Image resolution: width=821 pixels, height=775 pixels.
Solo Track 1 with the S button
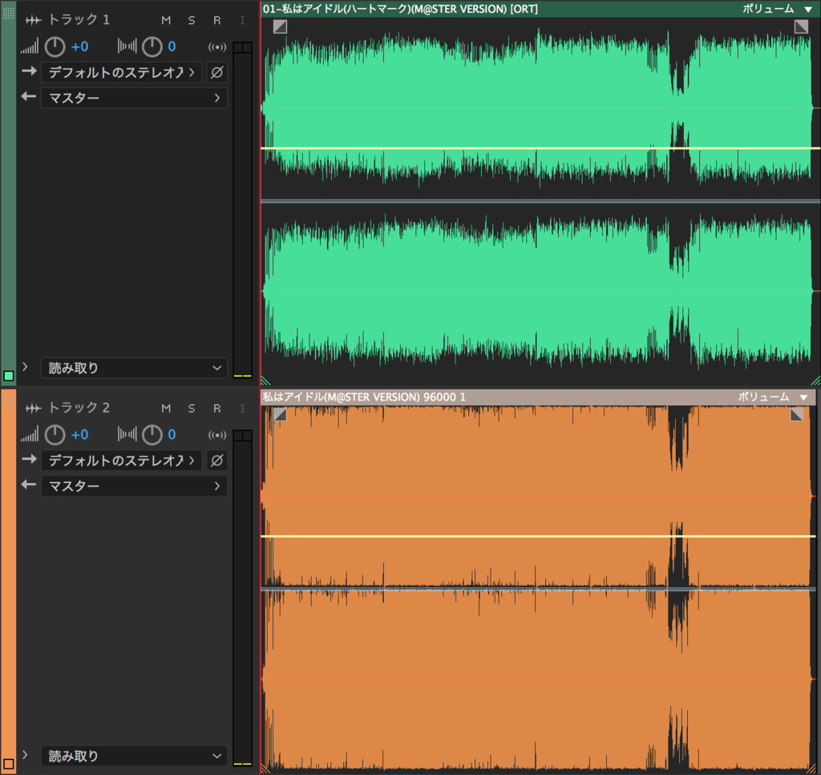point(192,20)
